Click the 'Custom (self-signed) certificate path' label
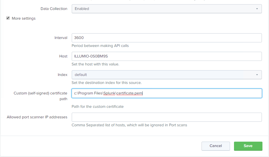This screenshot has width=269, height=157. tap(40, 96)
